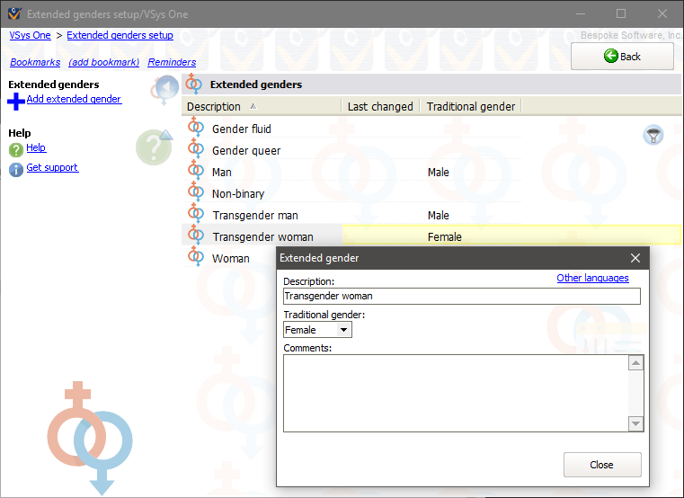684x498 pixels.
Task: Click the gender icon beside Gender fluid
Action: click(196, 129)
